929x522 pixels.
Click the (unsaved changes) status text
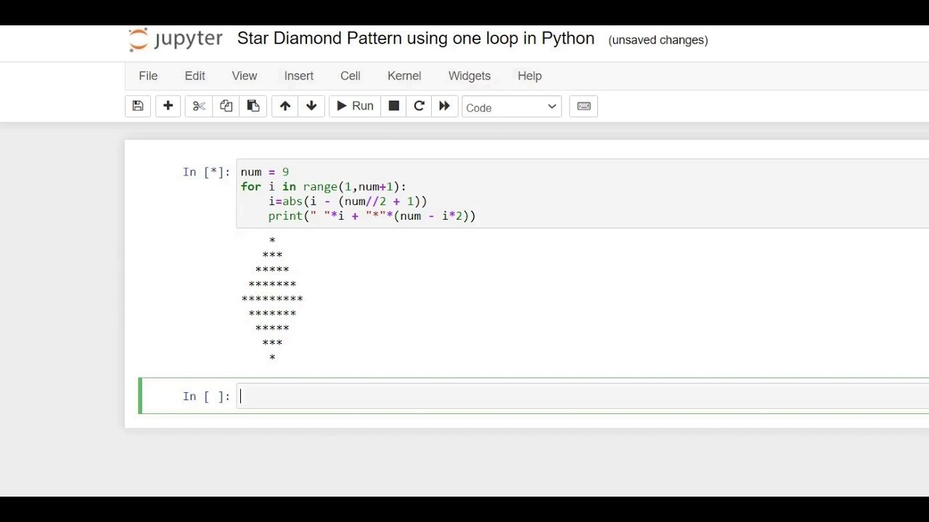coord(658,40)
